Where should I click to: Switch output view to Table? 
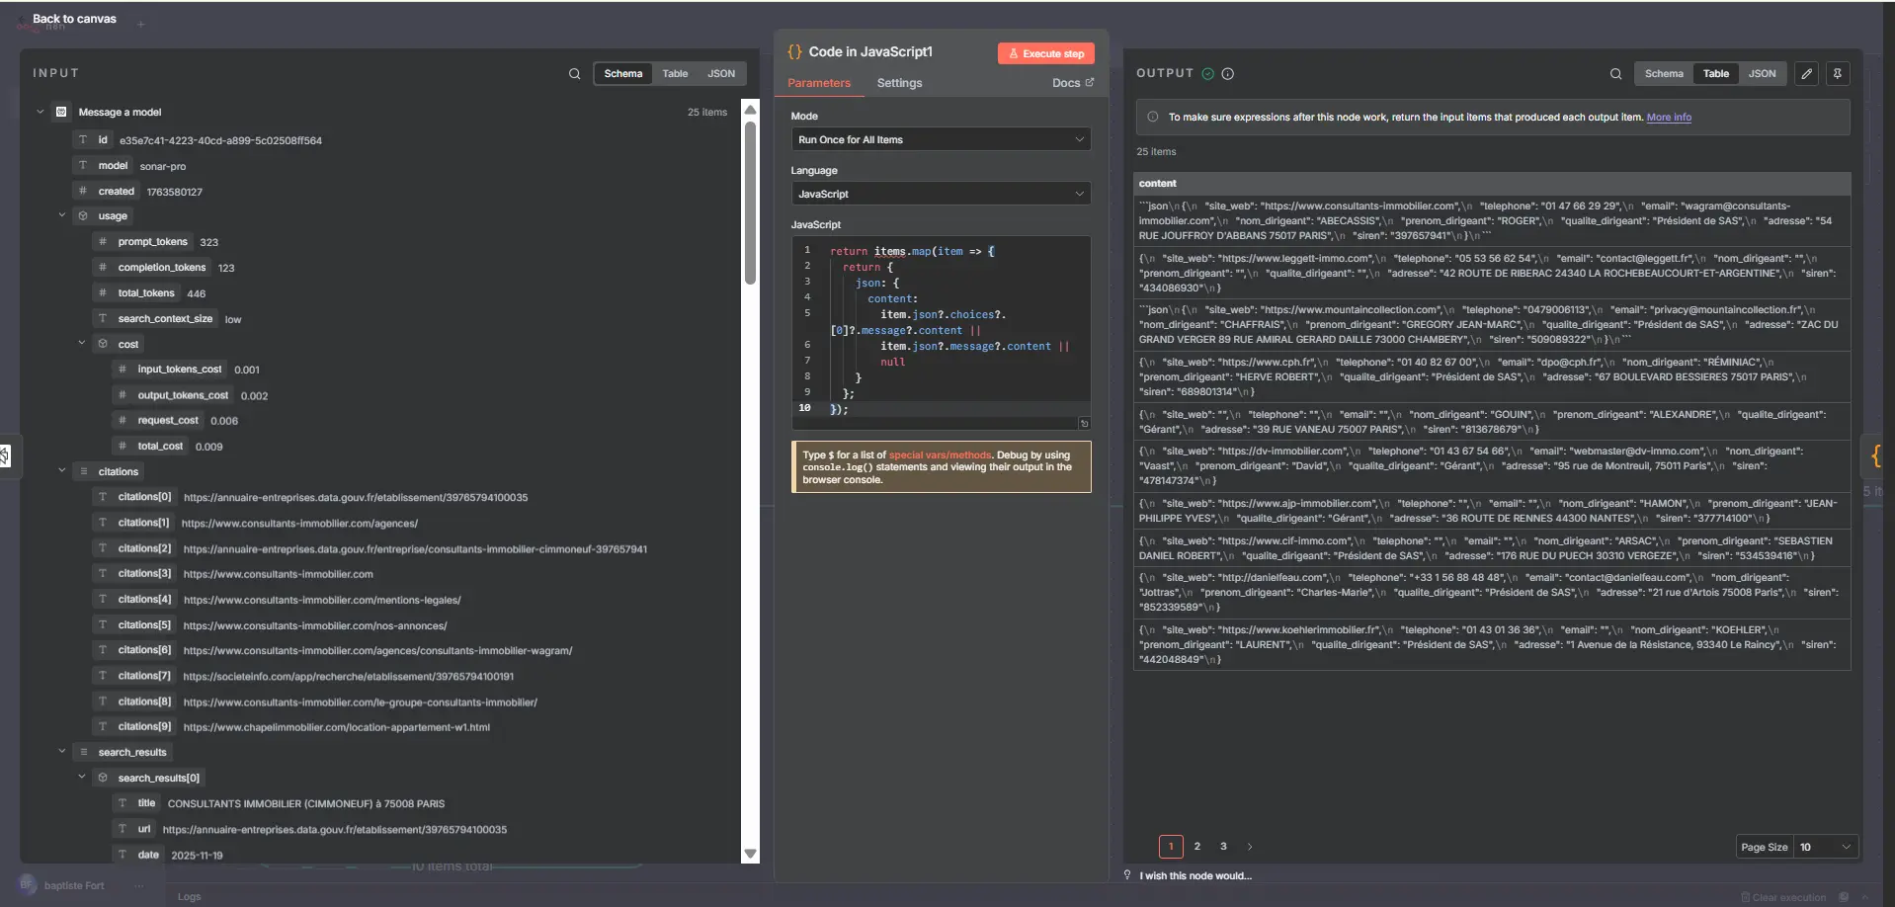1716,74
